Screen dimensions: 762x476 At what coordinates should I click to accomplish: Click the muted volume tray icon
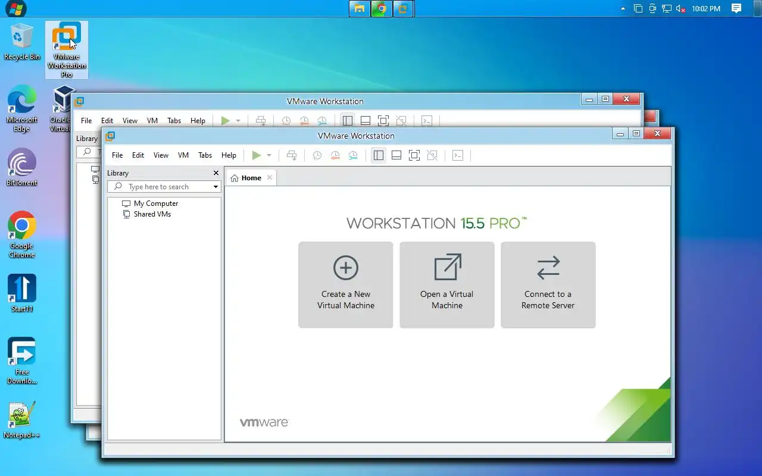point(681,8)
